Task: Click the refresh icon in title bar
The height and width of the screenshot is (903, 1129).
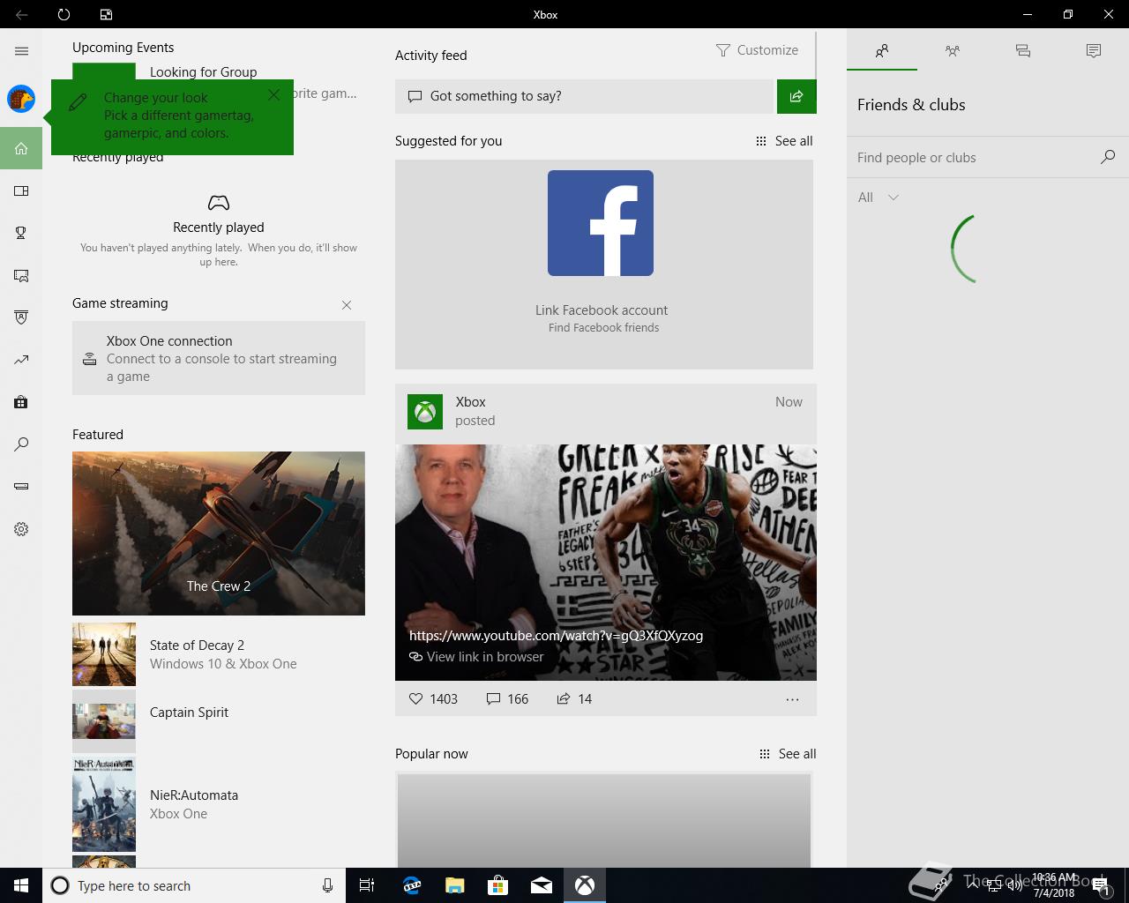Action: pyautogui.click(x=64, y=14)
